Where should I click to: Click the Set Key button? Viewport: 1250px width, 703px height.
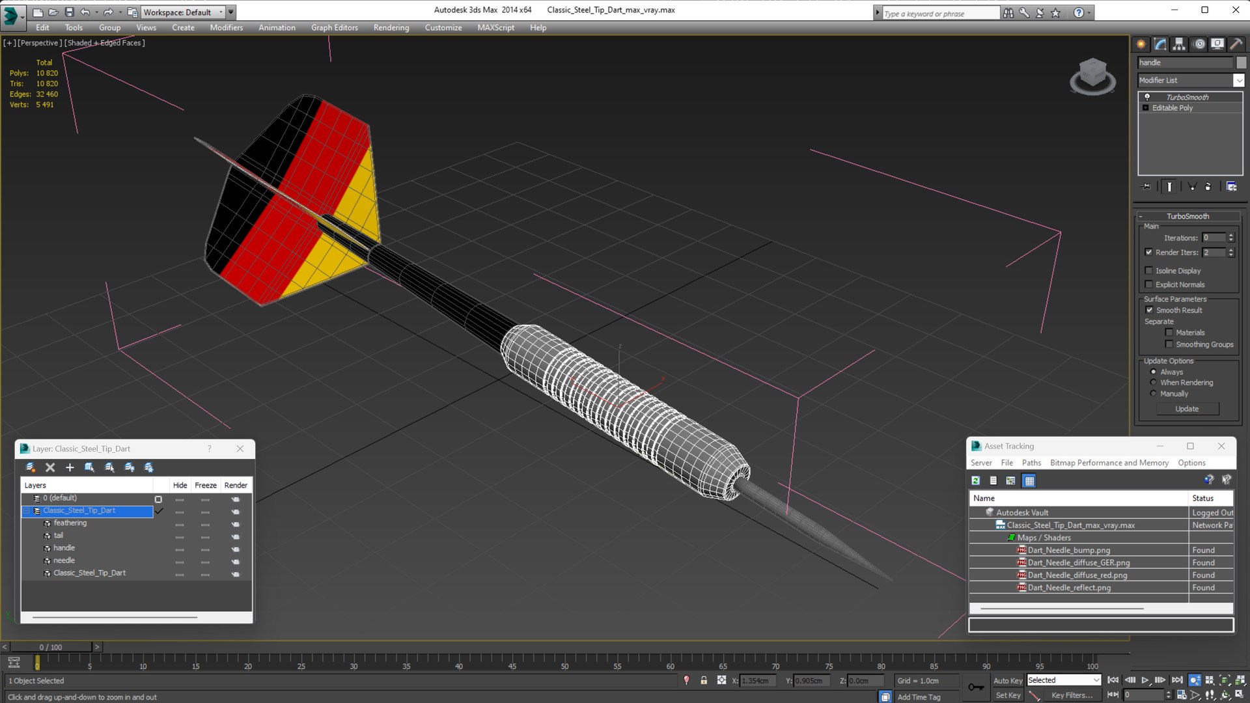point(1008,695)
